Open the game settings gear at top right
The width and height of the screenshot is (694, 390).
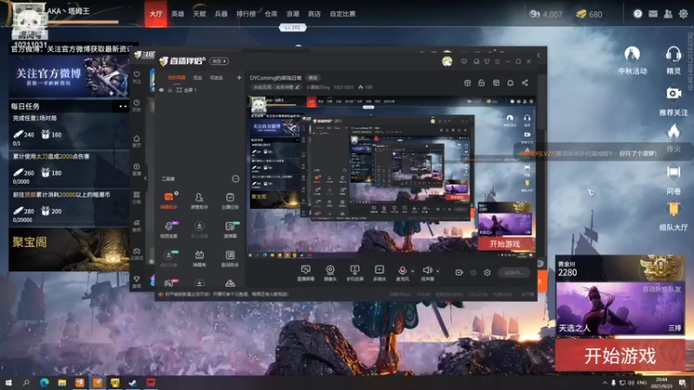(684, 14)
